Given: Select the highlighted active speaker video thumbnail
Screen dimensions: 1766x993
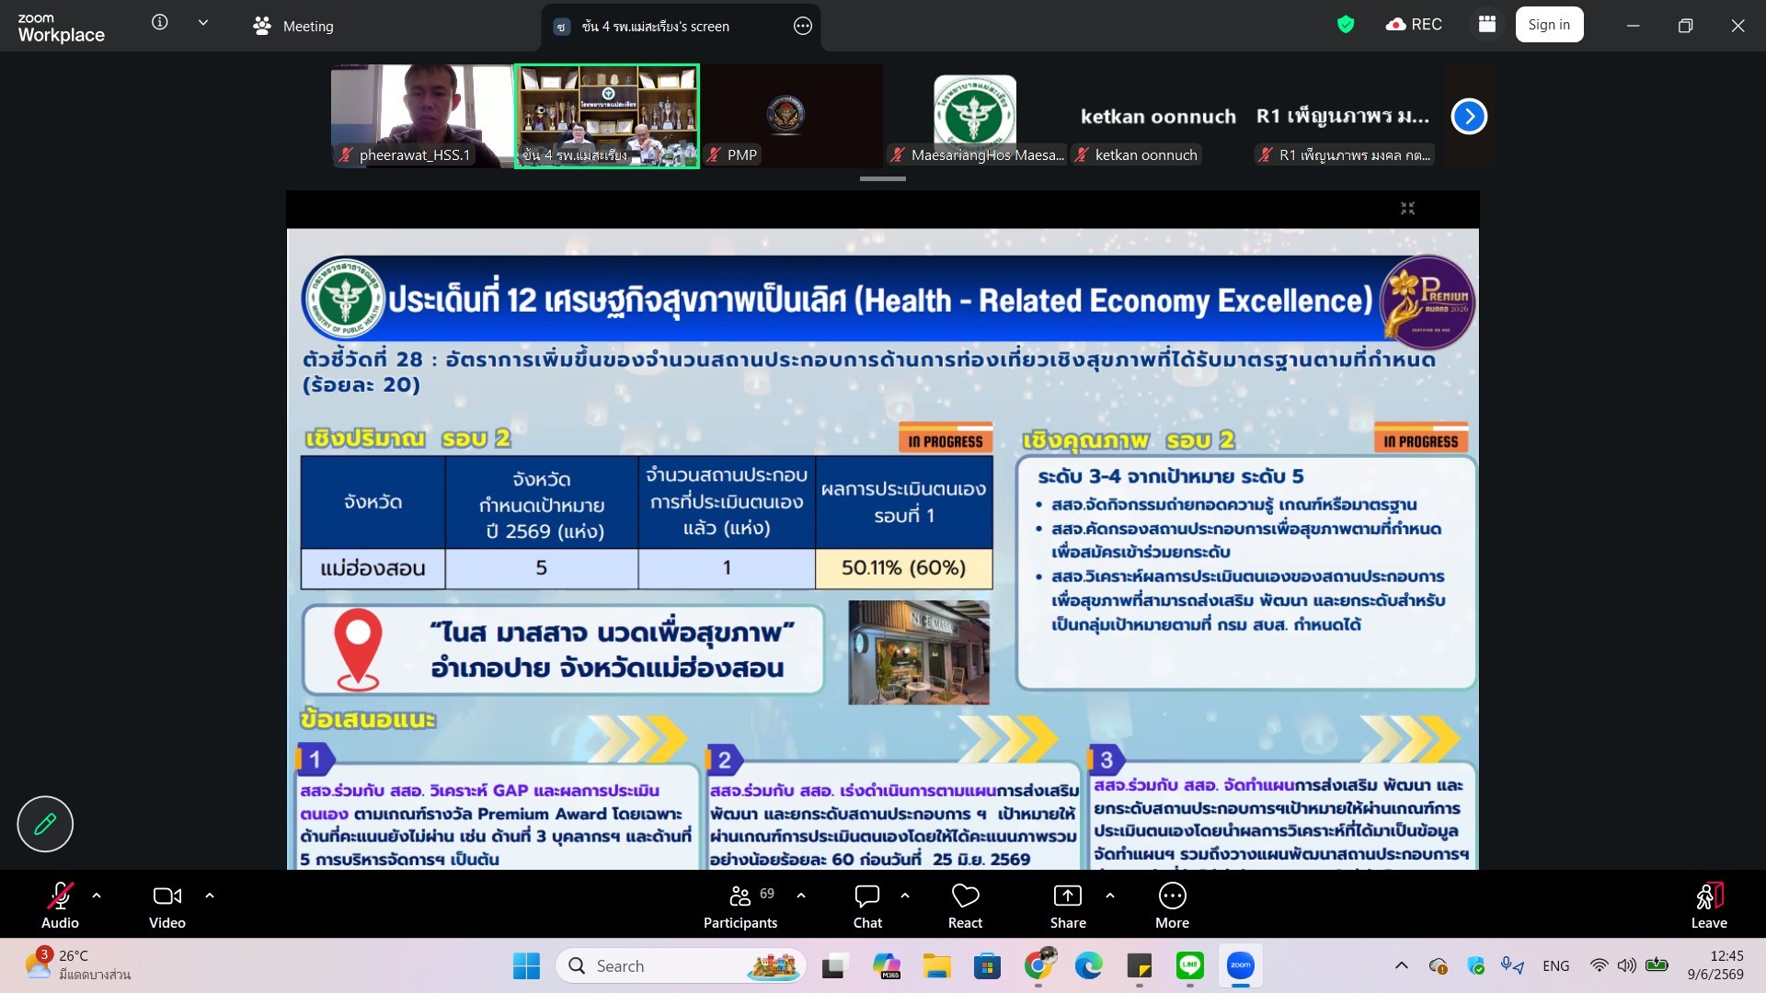Looking at the screenshot, I should pyautogui.click(x=607, y=116).
